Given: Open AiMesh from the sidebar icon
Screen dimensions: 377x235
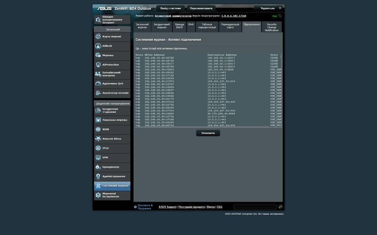Looking at the screenshot, I should [x=98, y=46].
